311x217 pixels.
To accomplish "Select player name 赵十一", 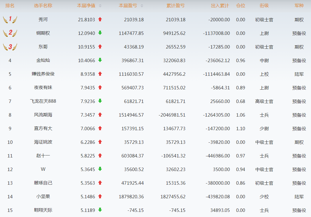I will pos(43,156).
